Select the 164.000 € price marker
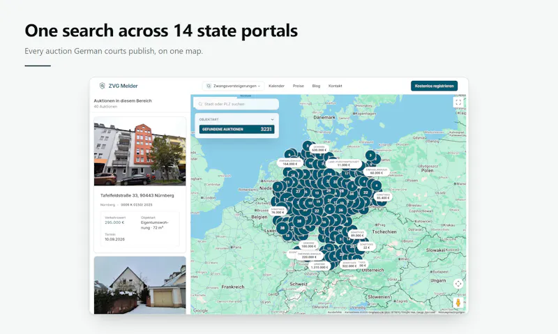The image size is (558, 334). pyautogui.click(x=290, y=162)
